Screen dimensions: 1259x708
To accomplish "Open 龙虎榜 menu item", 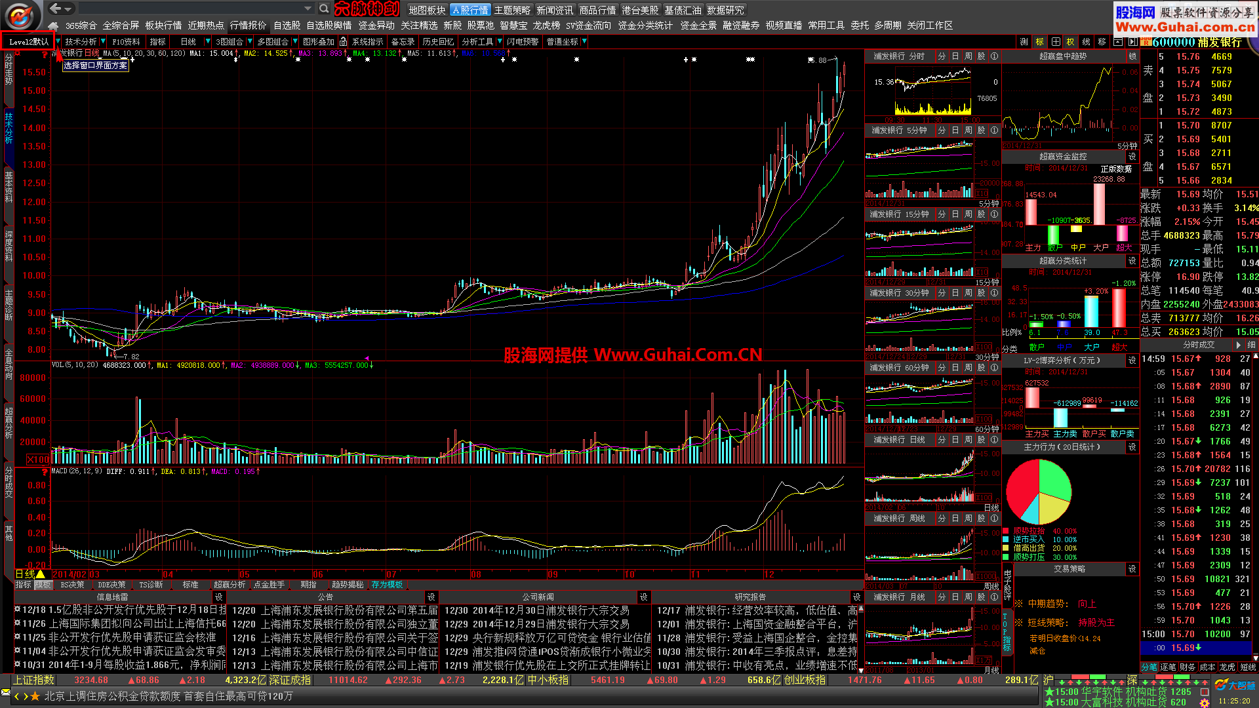I will tap(546, 26).
